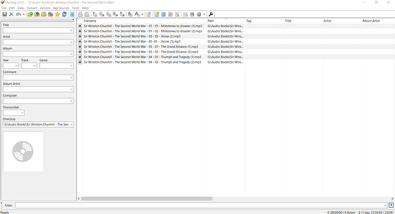Screen dimensions: 395x214
Task: Click the globe tag sources icon
Action: (x=199, y=14)
